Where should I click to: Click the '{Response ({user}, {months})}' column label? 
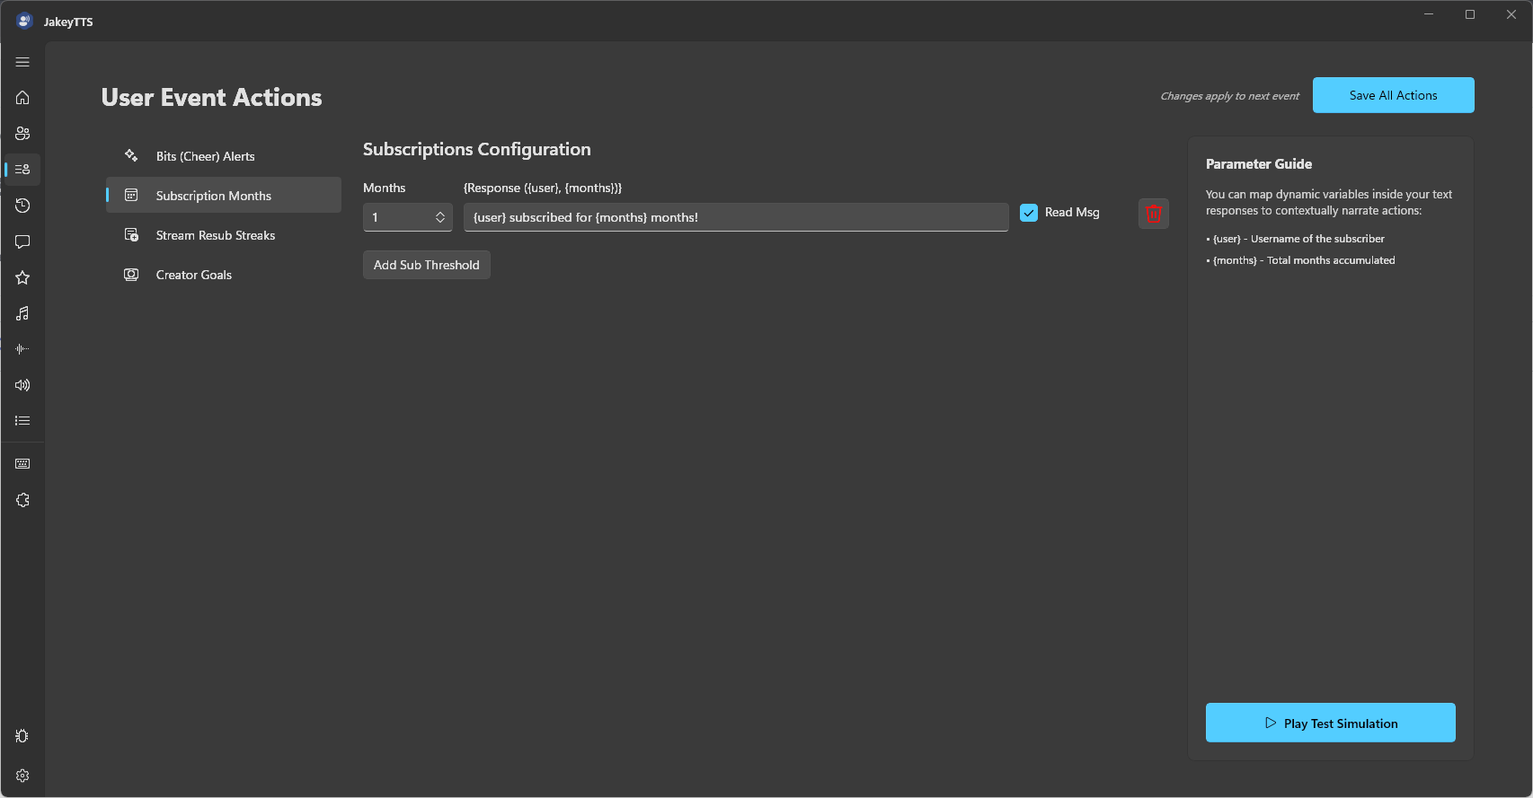[543, 188]
